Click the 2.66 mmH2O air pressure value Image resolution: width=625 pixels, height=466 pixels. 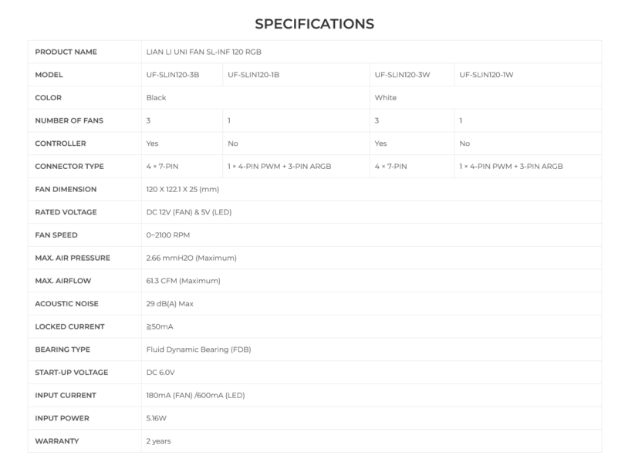tap(191, 258)
